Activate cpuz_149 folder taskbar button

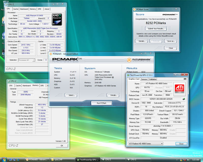tap(63, 160)
